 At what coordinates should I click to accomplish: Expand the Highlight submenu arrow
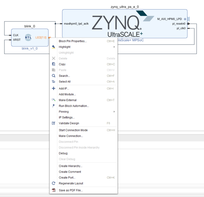114,47
